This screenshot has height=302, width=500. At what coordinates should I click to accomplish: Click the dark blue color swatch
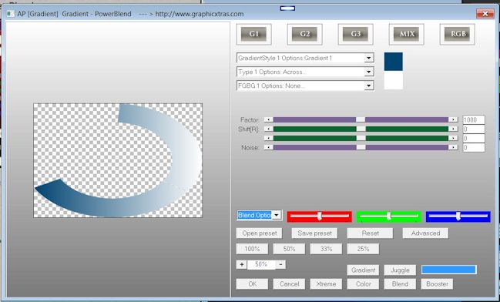point(393,62)
